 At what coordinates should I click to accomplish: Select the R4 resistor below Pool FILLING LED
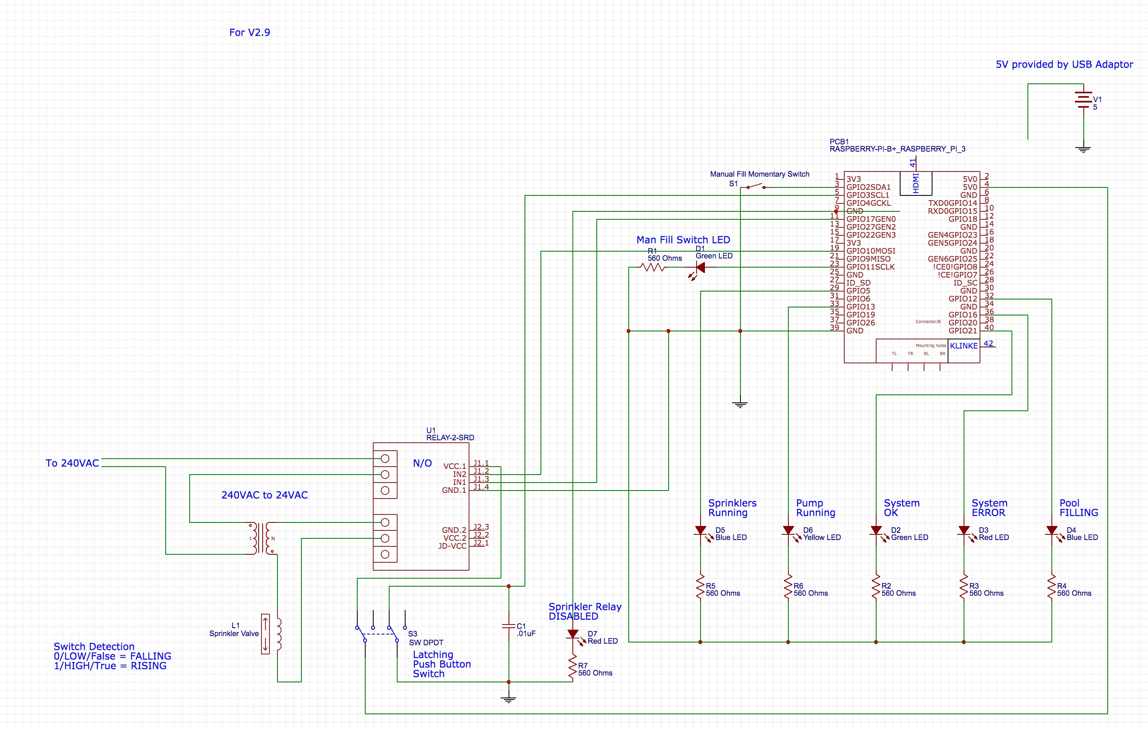[1051, 587]
